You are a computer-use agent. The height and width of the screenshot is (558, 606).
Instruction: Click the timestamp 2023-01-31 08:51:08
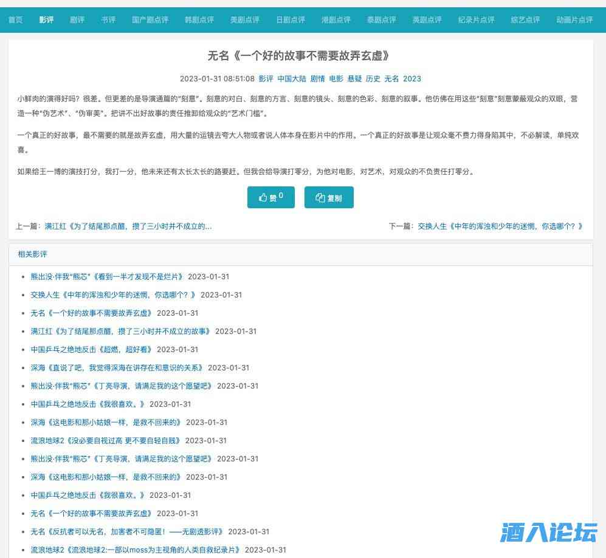[217, 79]
